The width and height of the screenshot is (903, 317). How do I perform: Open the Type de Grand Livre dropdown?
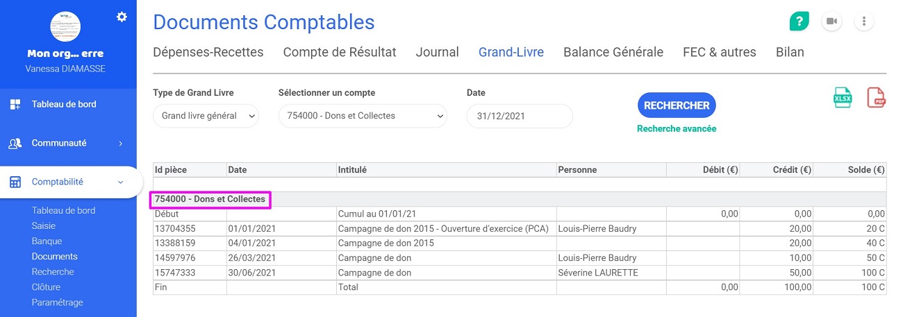coord(206,116)
